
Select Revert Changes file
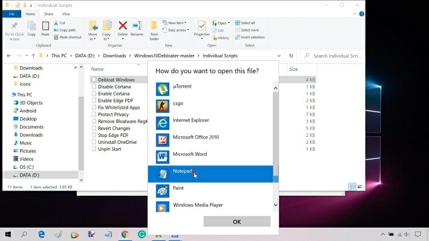[x=114, y=128]
